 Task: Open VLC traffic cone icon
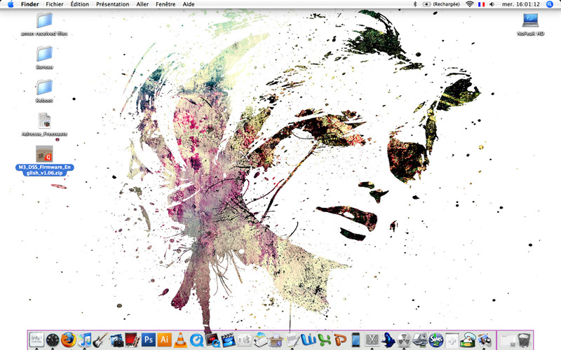[x=180, y=339]
